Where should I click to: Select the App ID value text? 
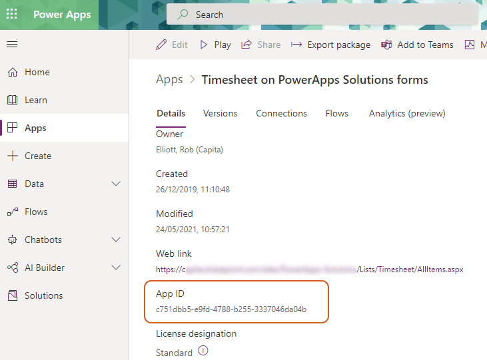click(x=231, y=309)
